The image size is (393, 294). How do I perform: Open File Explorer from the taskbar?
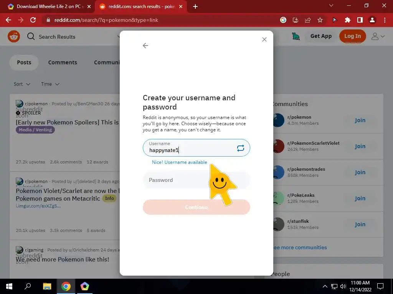(x=47, y=286)
